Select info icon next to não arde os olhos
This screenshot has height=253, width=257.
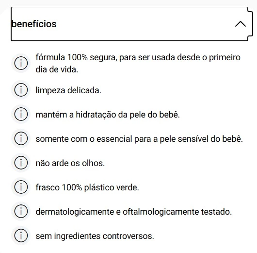pos(21,163)
